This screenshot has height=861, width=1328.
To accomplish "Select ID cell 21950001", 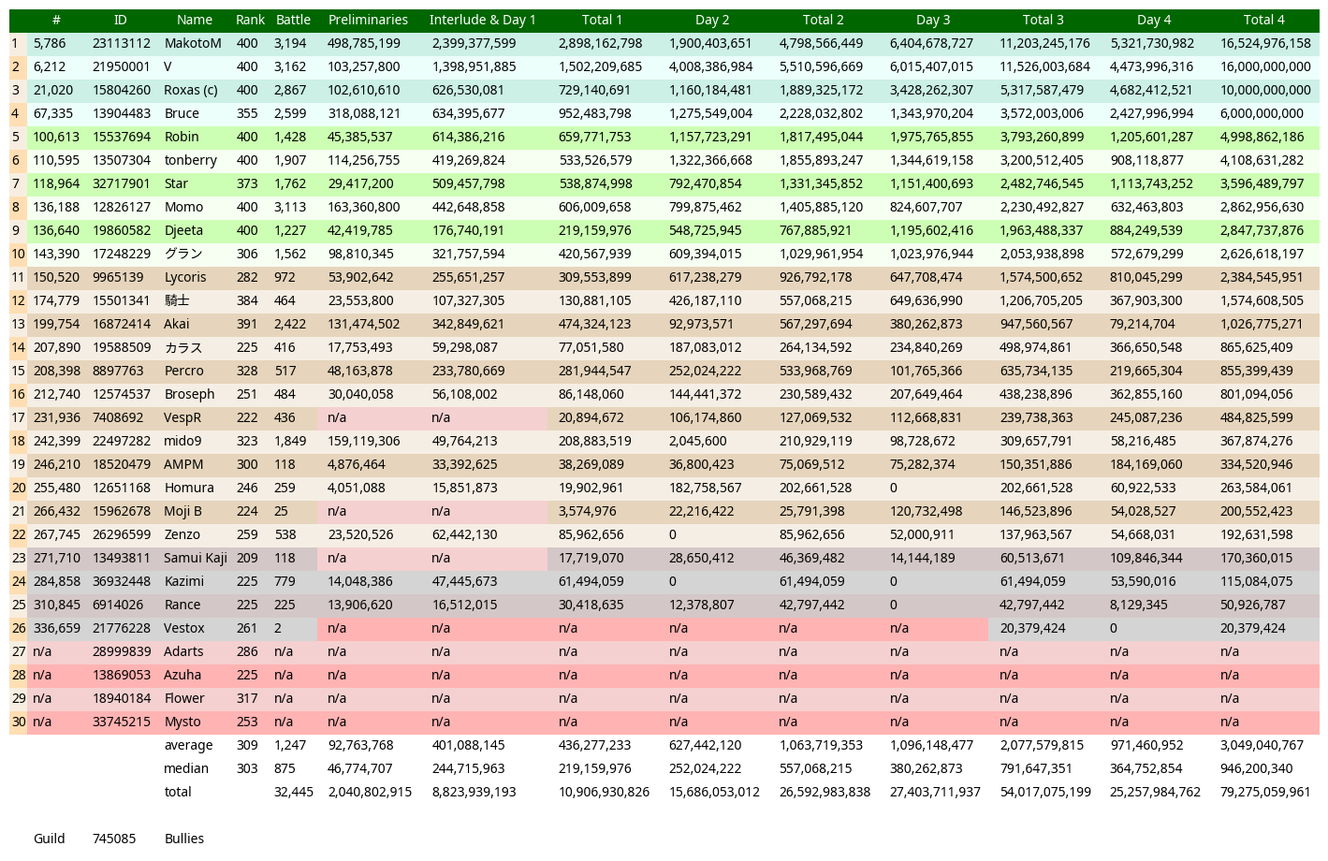I will point(122,66).
